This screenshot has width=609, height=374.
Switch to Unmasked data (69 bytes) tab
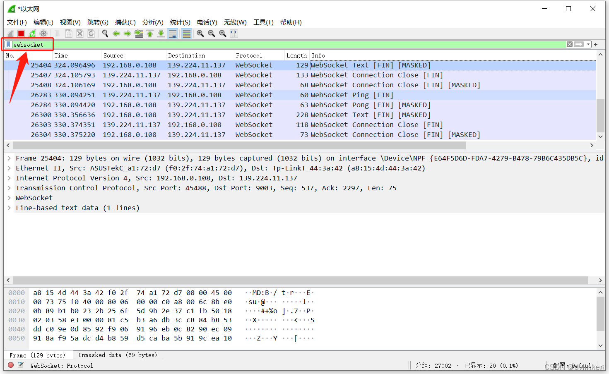click(118, 355)
